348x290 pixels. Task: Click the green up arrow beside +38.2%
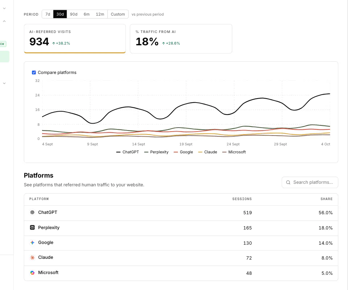point(54,43)
